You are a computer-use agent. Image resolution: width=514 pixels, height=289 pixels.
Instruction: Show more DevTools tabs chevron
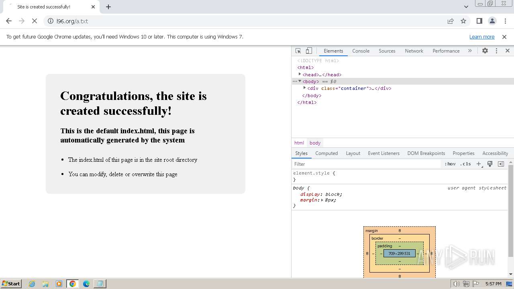[470, 51]
